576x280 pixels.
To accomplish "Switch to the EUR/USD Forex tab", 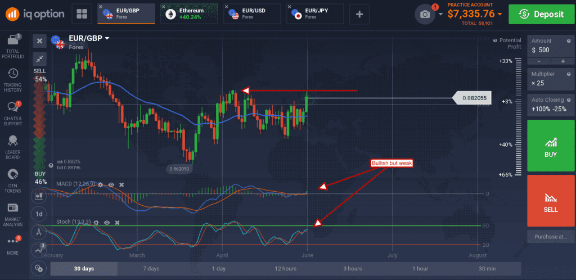I will click(x=253, y=14).
